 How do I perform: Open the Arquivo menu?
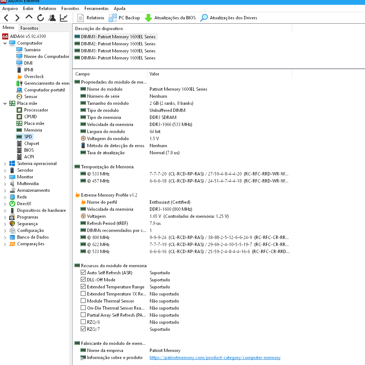(10, 9)
